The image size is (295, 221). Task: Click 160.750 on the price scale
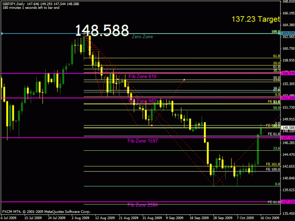click(288, 49)
